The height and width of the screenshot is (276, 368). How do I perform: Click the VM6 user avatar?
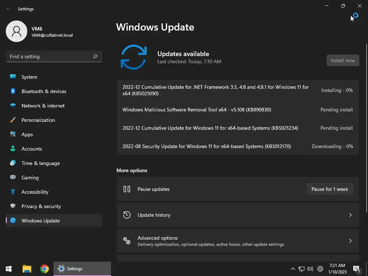pos(17,31)
